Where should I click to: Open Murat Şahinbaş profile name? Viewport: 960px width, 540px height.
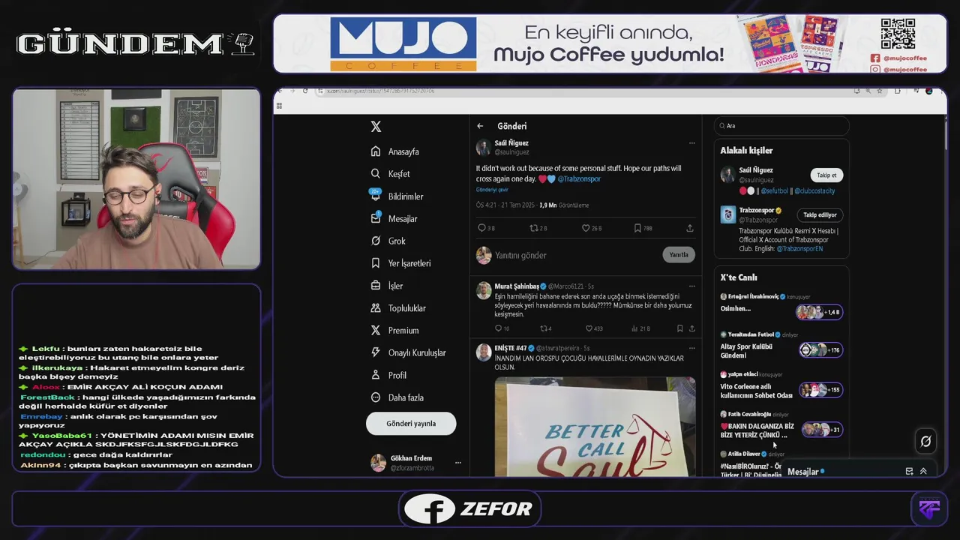[517, 286]
